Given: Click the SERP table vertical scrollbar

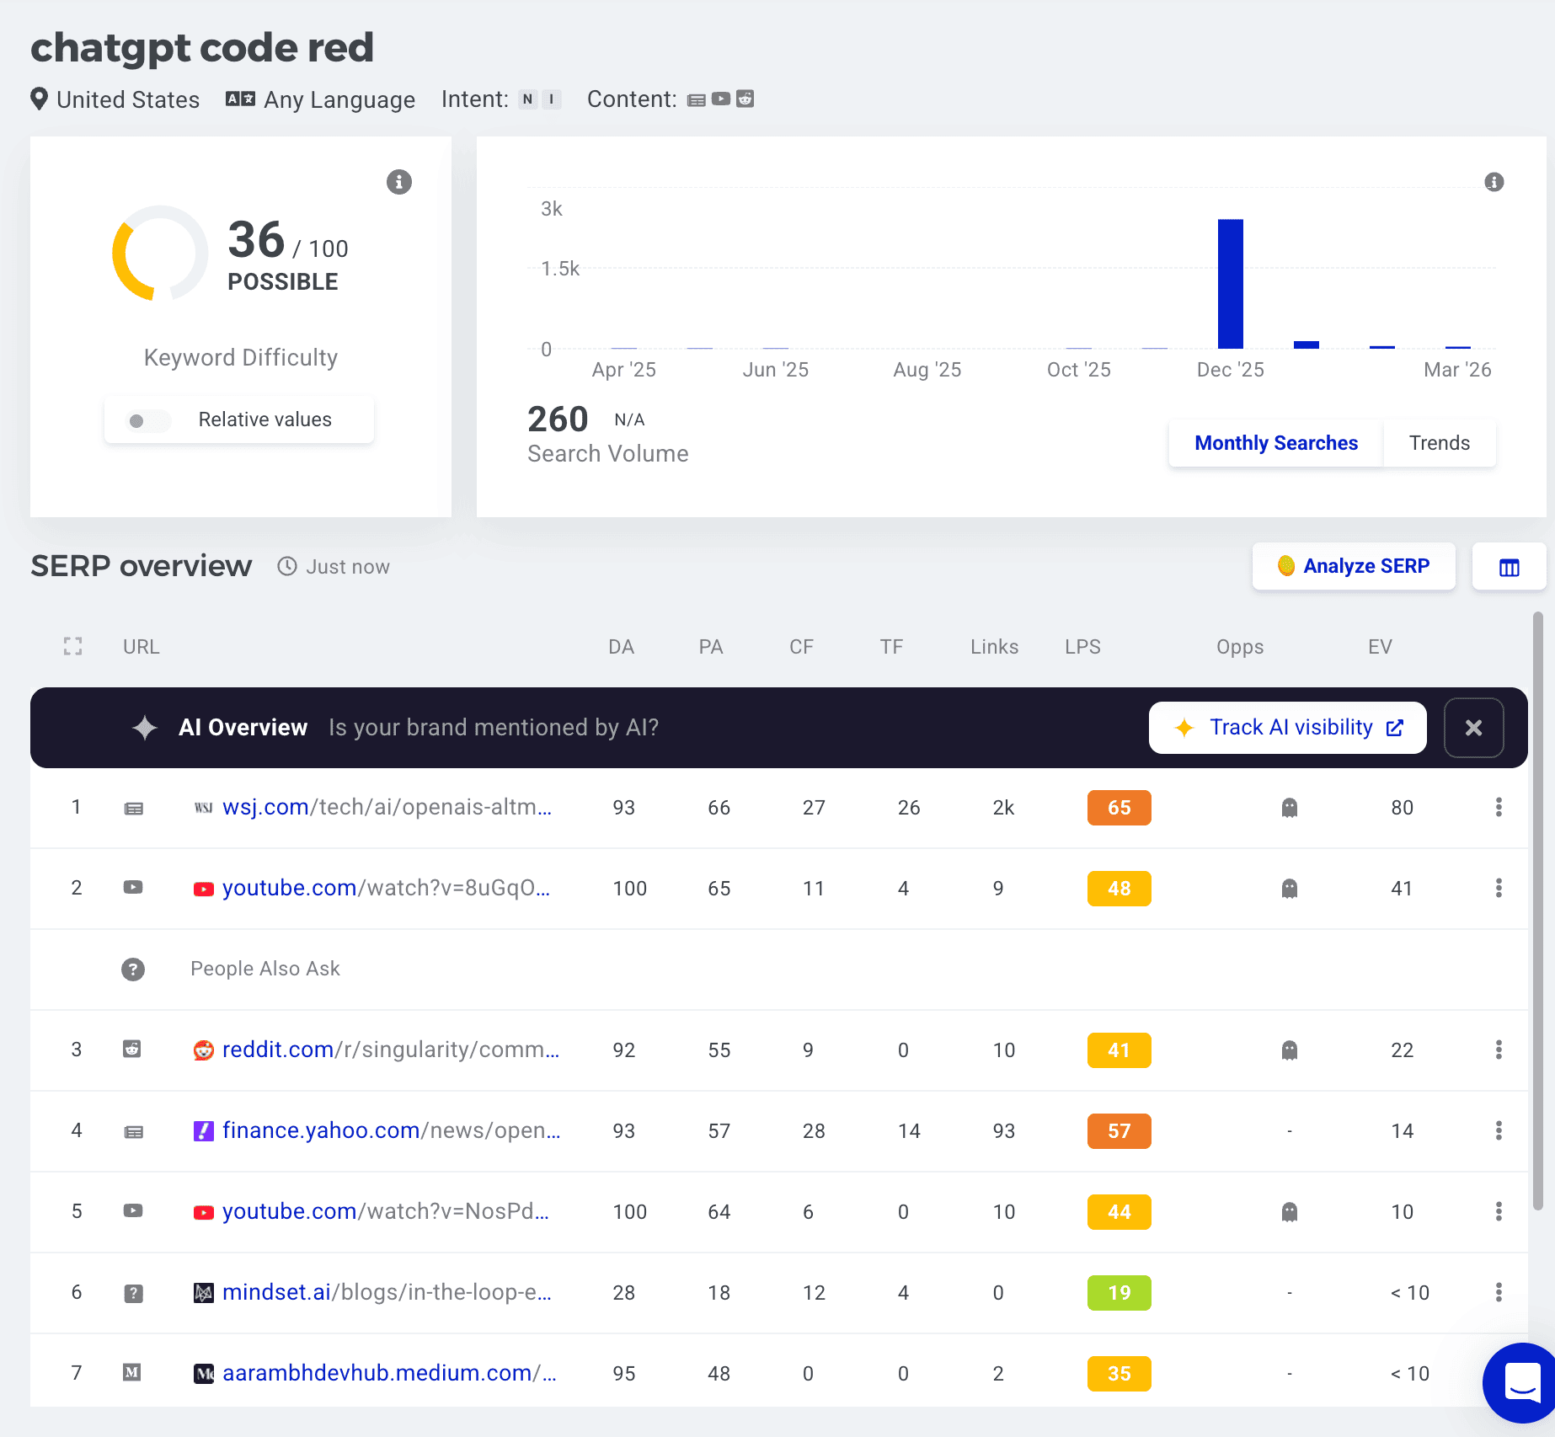Looking at the screenshot, I should click(x=1537, y=910).
